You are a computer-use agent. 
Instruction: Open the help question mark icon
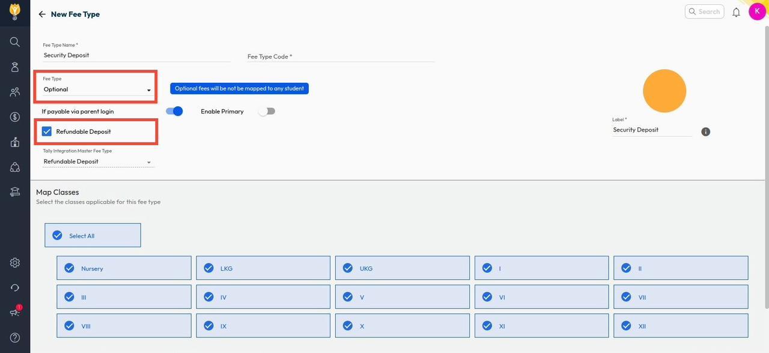click(15, 337)
